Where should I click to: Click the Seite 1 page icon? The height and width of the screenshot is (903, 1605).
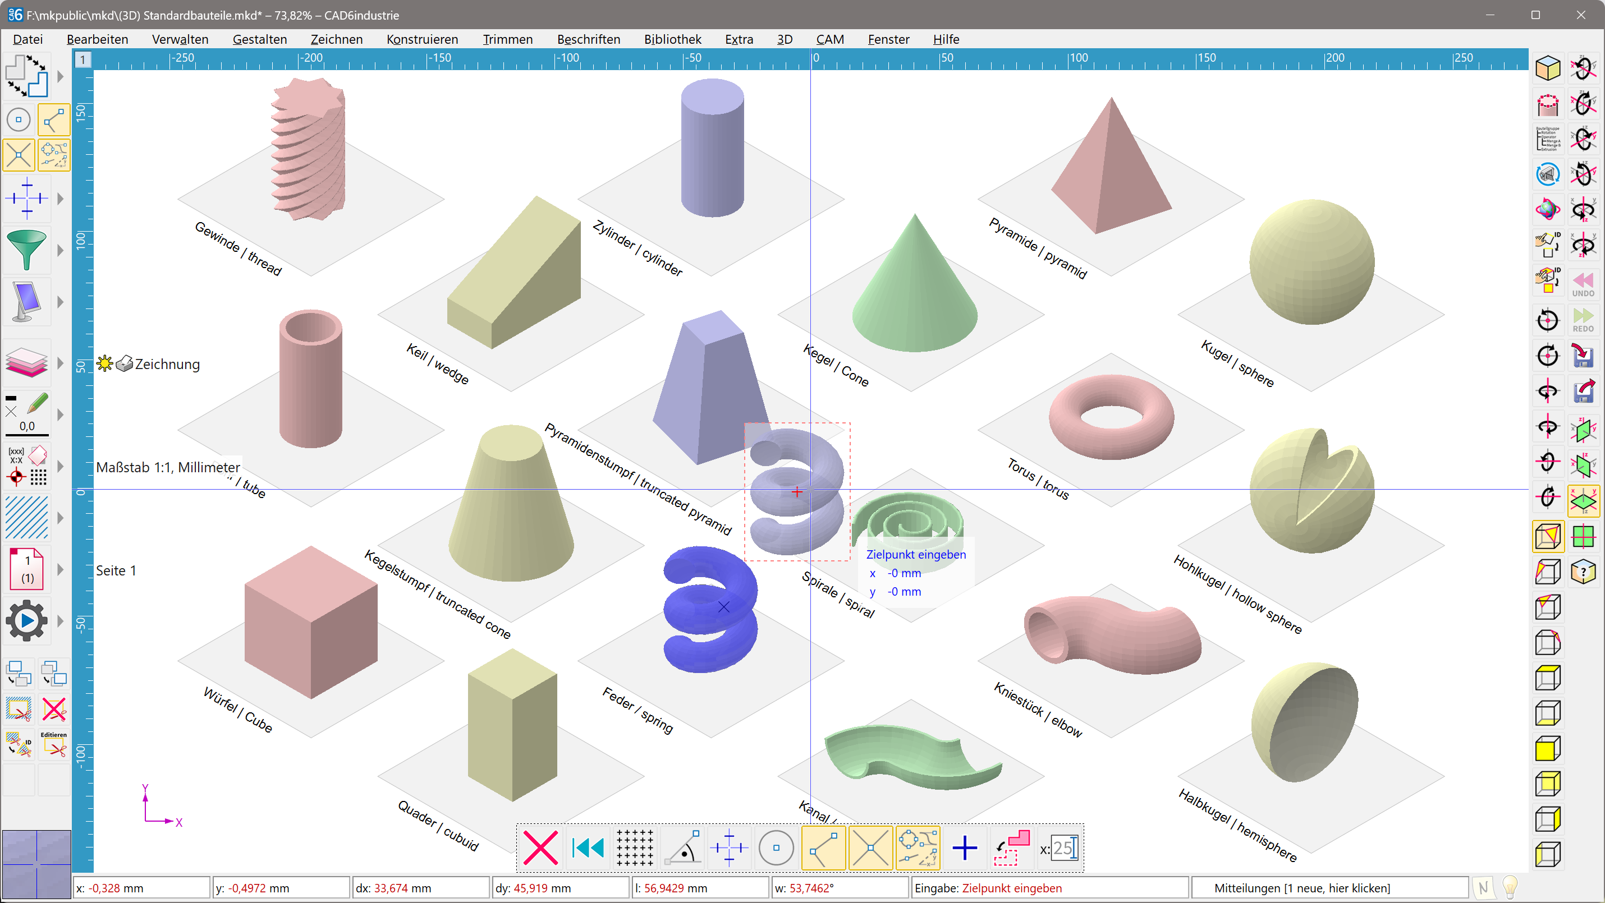point(27,568)
